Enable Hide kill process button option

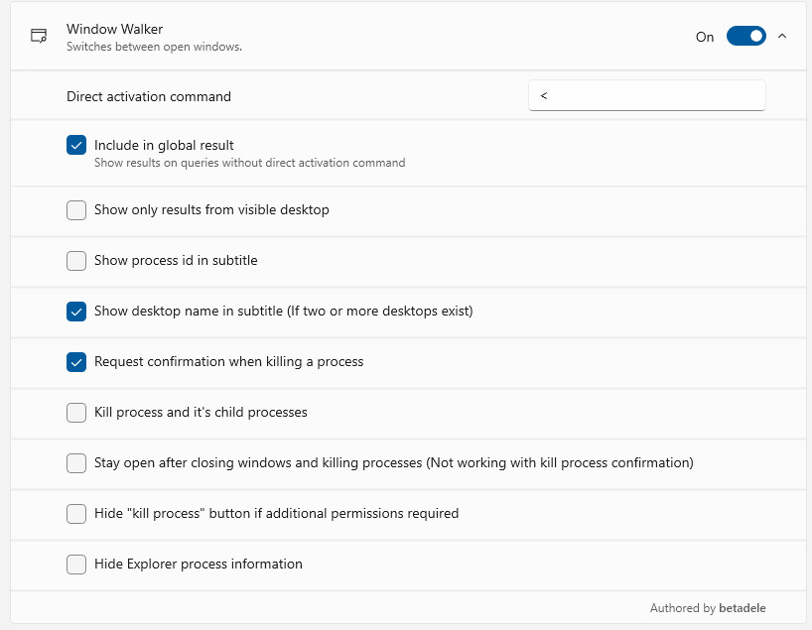click(76, 514)
